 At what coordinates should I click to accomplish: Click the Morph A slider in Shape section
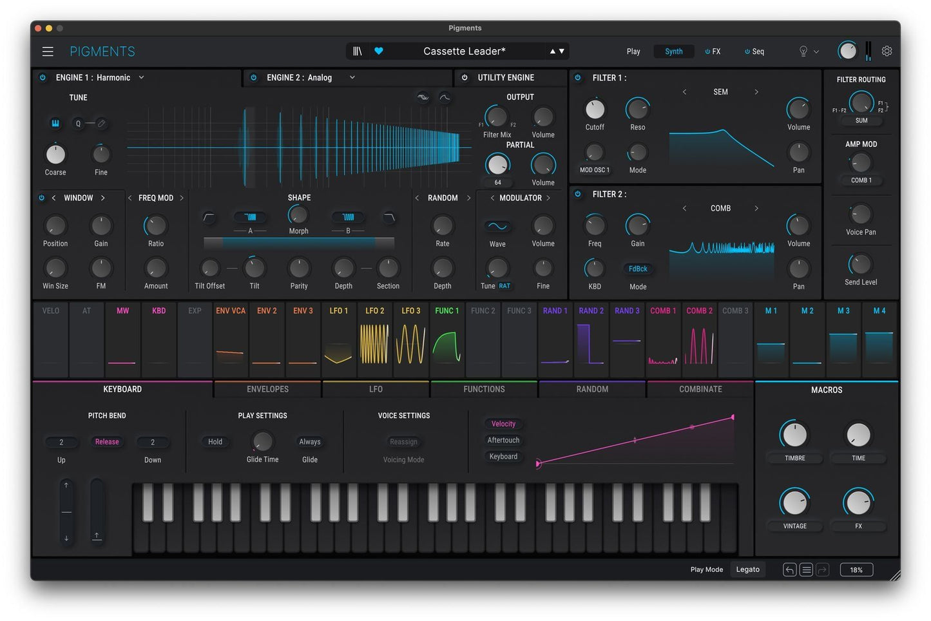pos(250,217)
